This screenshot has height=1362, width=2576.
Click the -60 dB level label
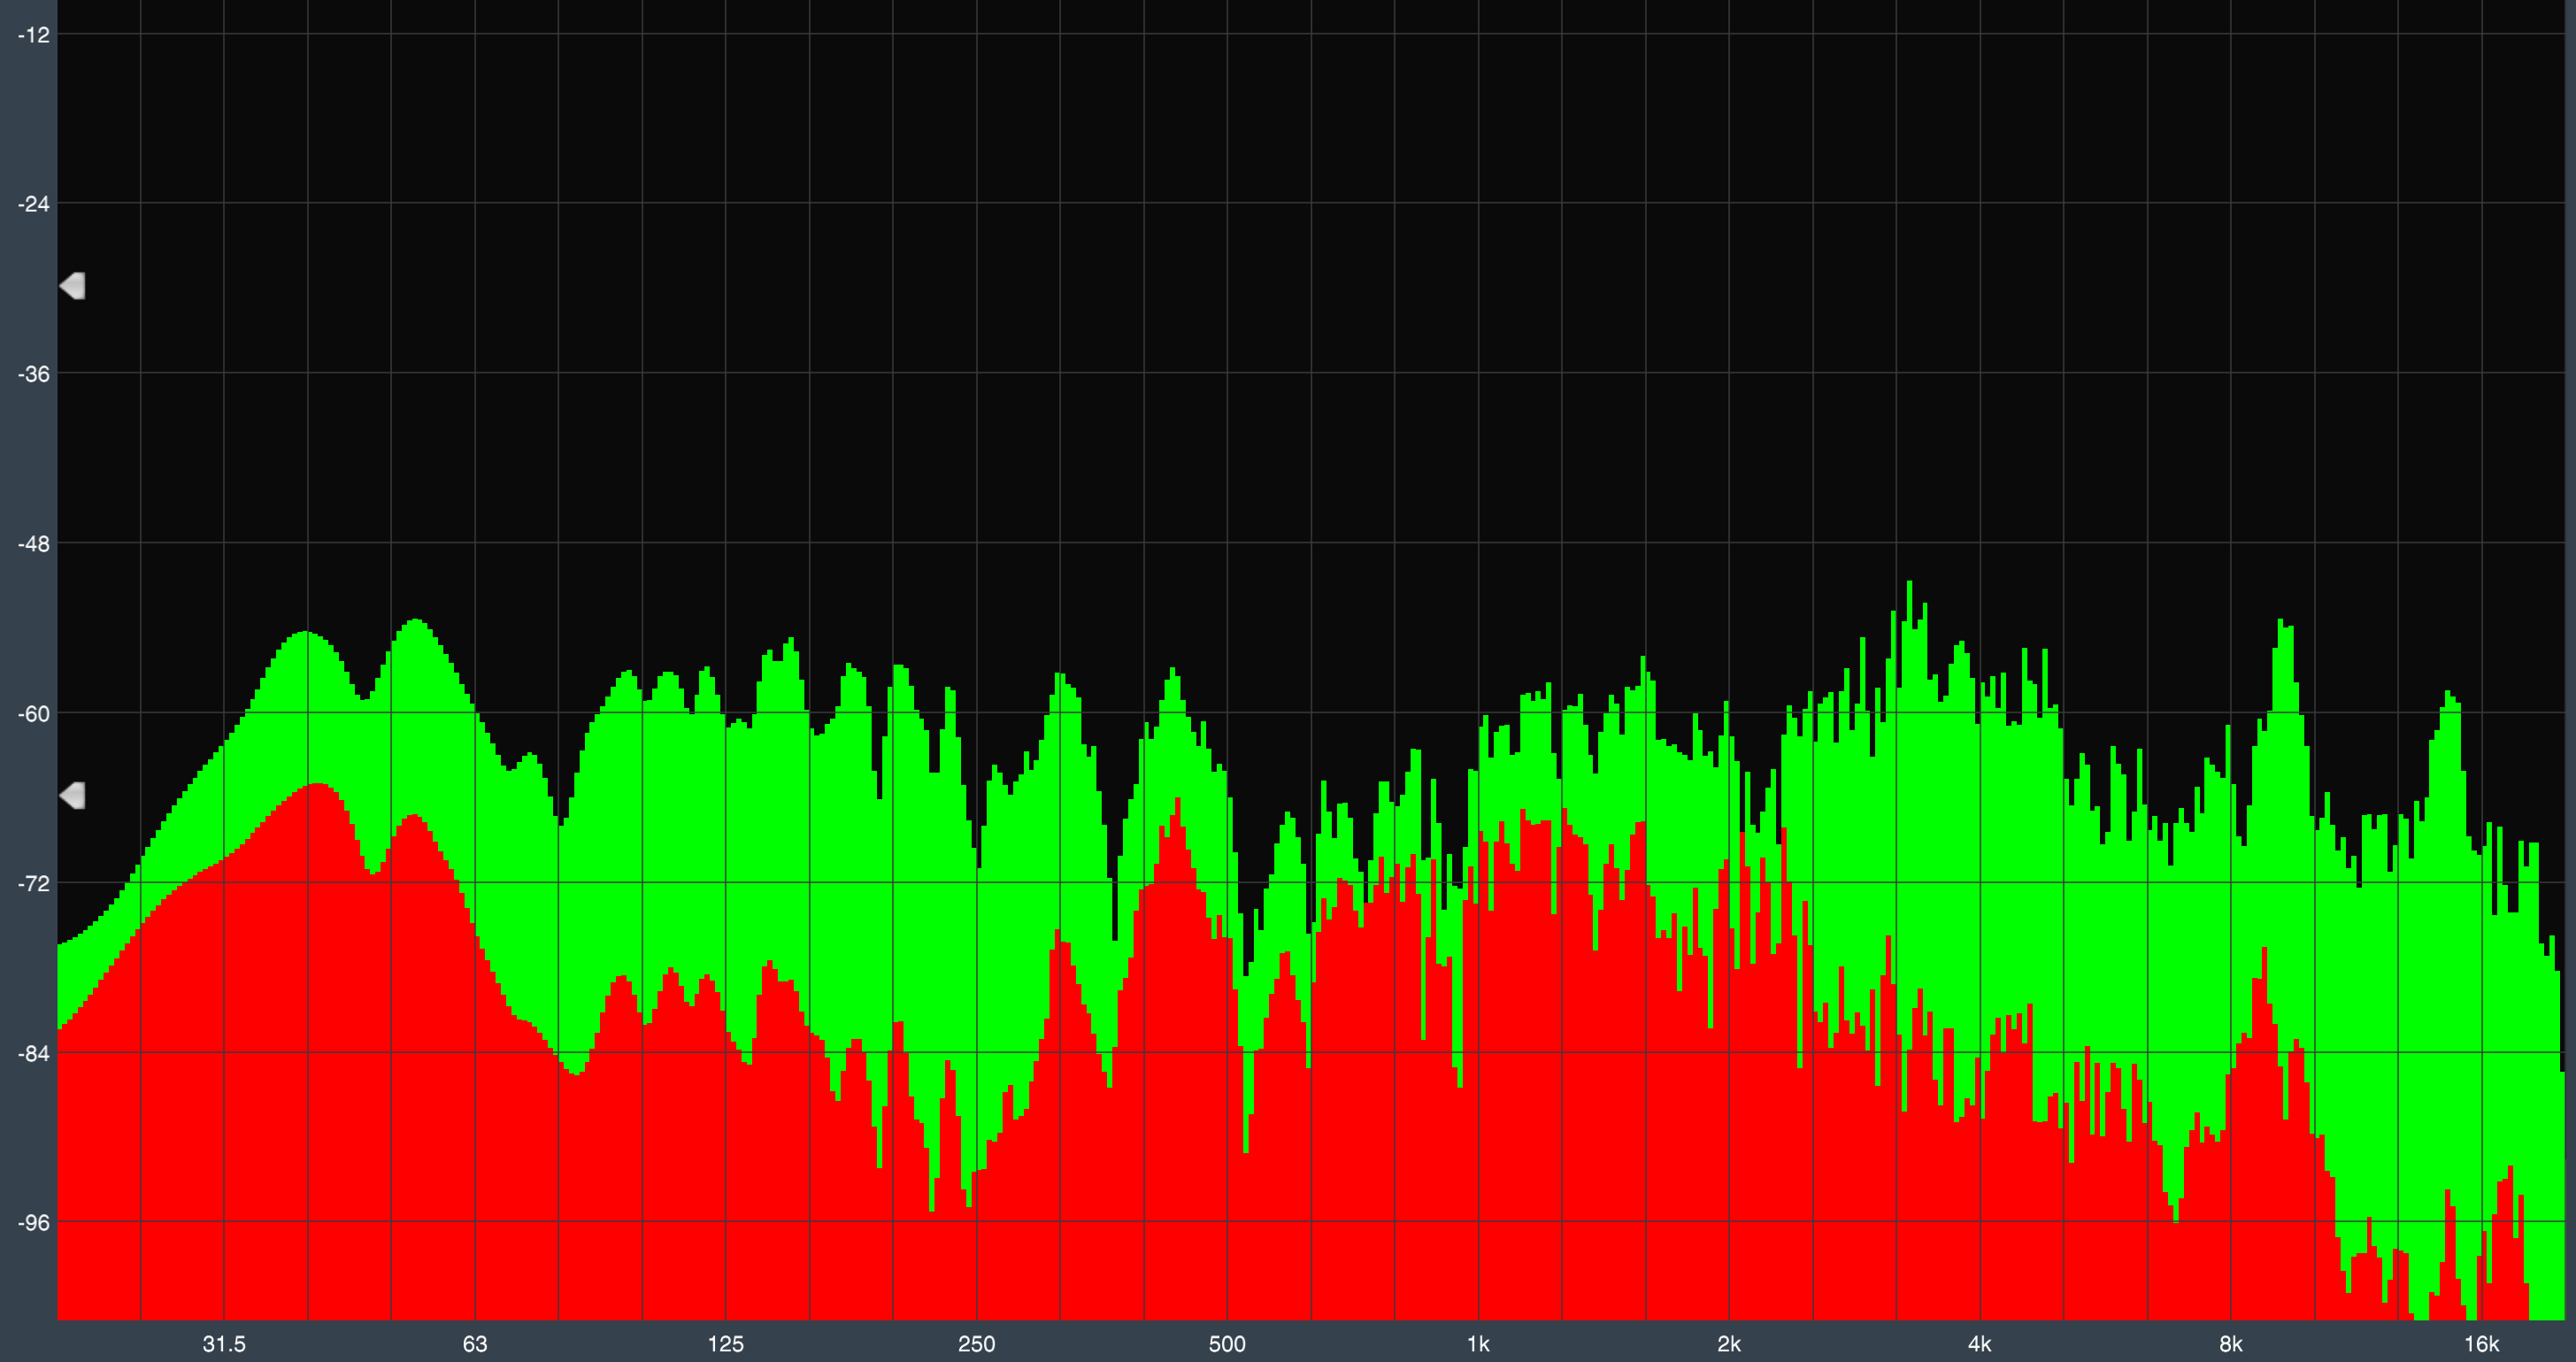tap(33, 714)
